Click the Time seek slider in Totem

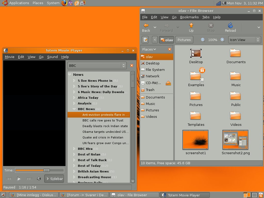pyautogui.click(x=39, y=170)
